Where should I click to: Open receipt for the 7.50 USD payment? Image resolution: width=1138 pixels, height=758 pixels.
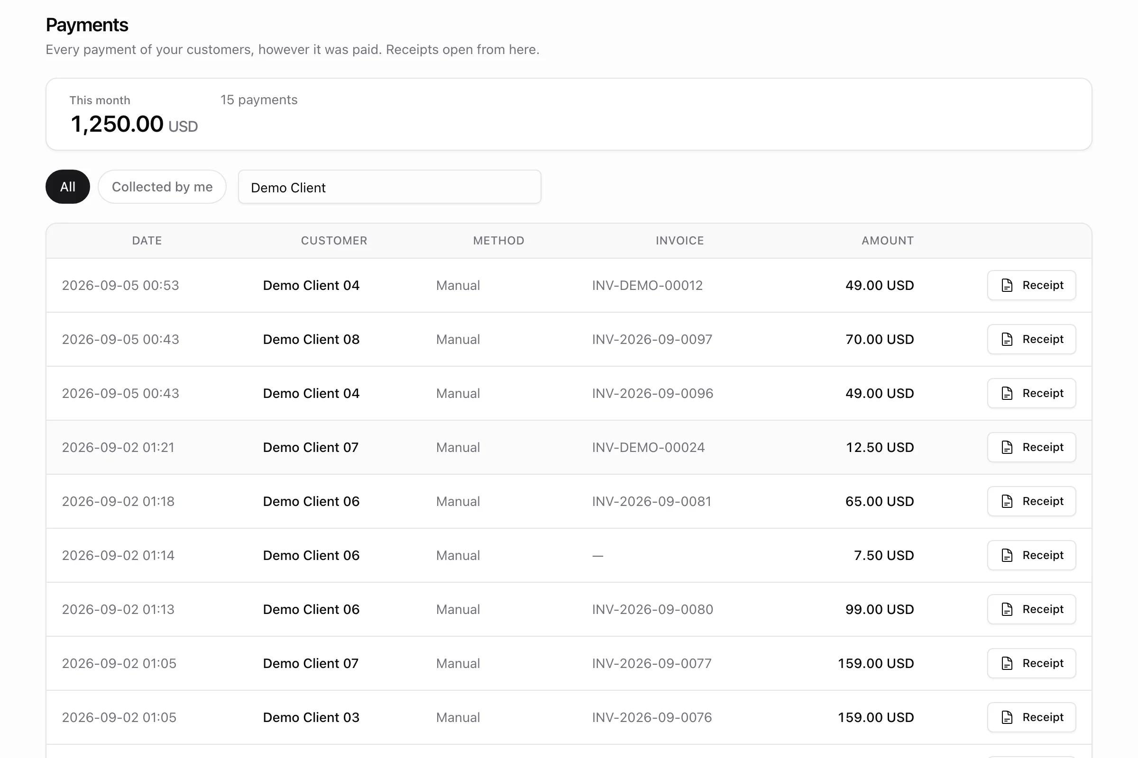click(x=1032, y=555)
